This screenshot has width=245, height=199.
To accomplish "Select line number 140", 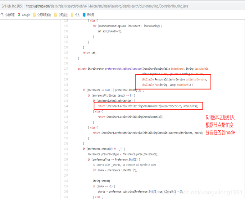I will point(66,85).
